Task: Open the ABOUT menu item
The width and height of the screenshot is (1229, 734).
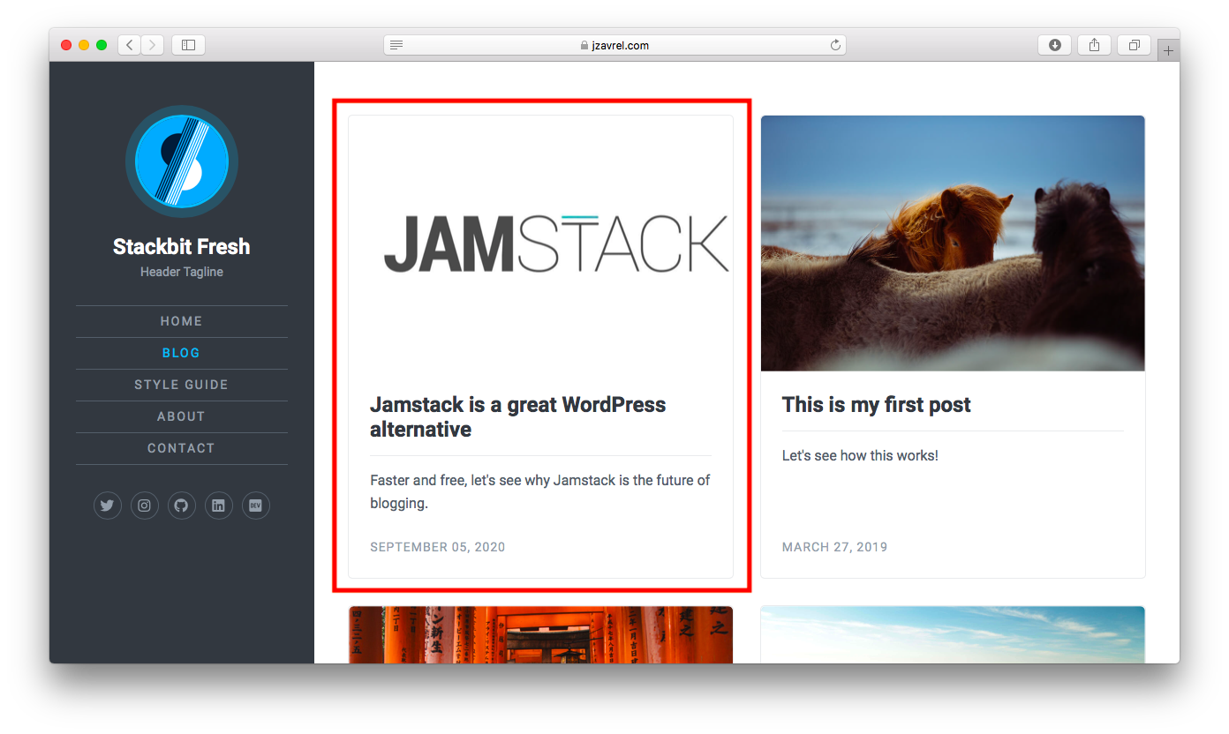Action: pyautogui.click(x=182, y=416)
